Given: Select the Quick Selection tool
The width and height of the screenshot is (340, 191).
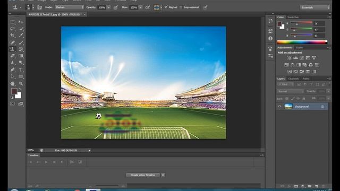Looking at the screenshot, I should (x=21, y=29).
